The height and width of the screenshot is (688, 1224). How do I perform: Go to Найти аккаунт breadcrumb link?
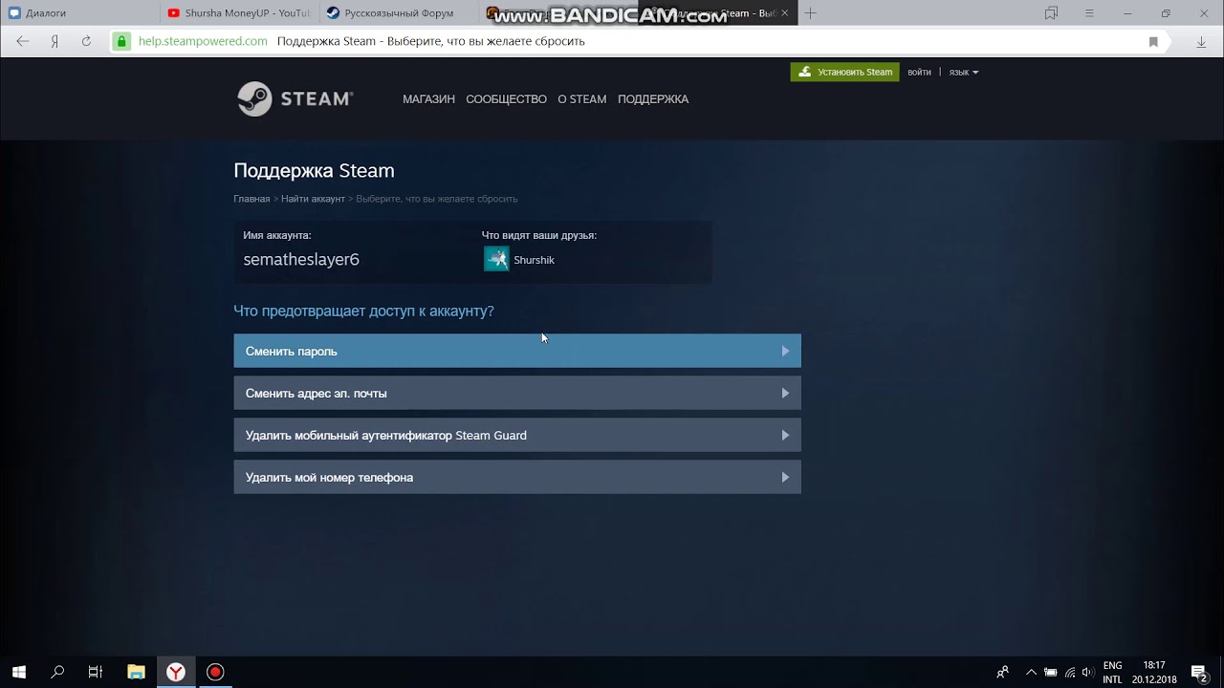coord(313,199)
